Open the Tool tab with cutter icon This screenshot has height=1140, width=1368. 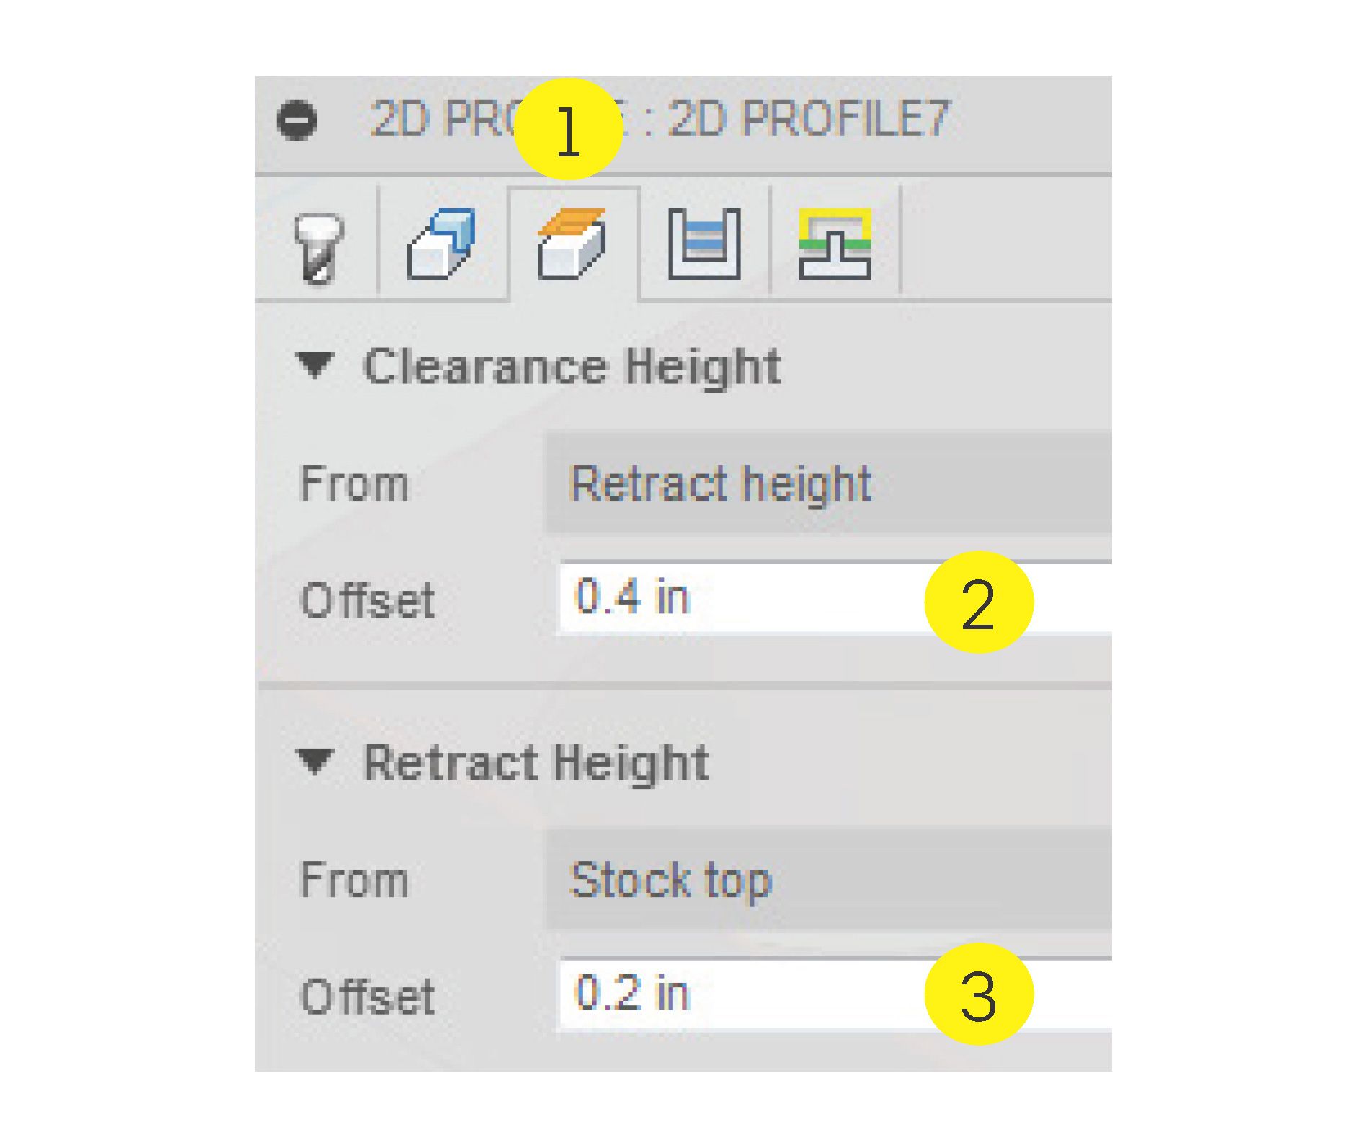pyautogui.click(x=318, y=246)
